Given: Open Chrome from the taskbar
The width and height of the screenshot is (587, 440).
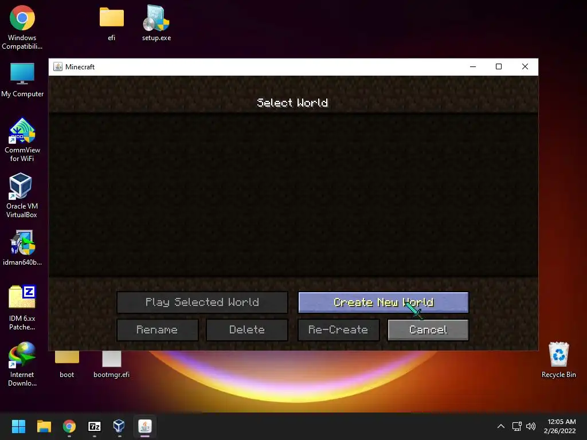Looking at the screenshot, I should point(69,426).
